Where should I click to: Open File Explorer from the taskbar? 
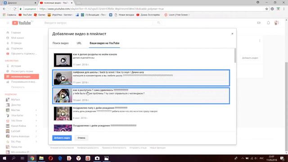[x=41, y=158]
